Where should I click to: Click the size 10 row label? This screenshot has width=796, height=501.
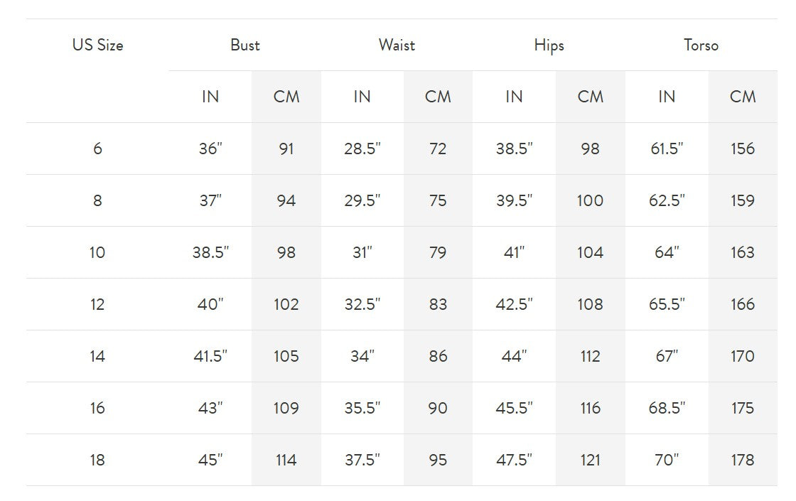(x=97, y=253)
